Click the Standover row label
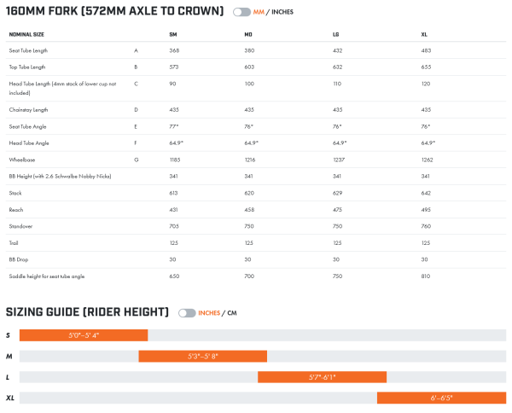The image size is (512, 413). pyautogui.click(x=21, y=226)
